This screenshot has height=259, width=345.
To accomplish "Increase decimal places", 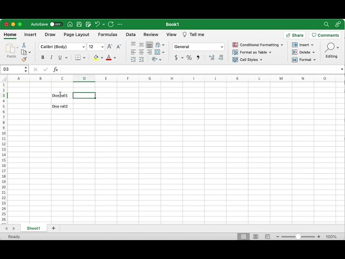I will tap(211, 58).
